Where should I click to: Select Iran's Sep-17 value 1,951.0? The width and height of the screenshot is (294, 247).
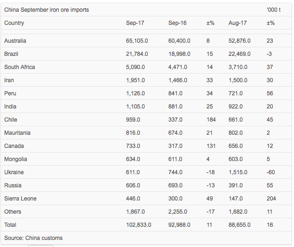(136, 80)
